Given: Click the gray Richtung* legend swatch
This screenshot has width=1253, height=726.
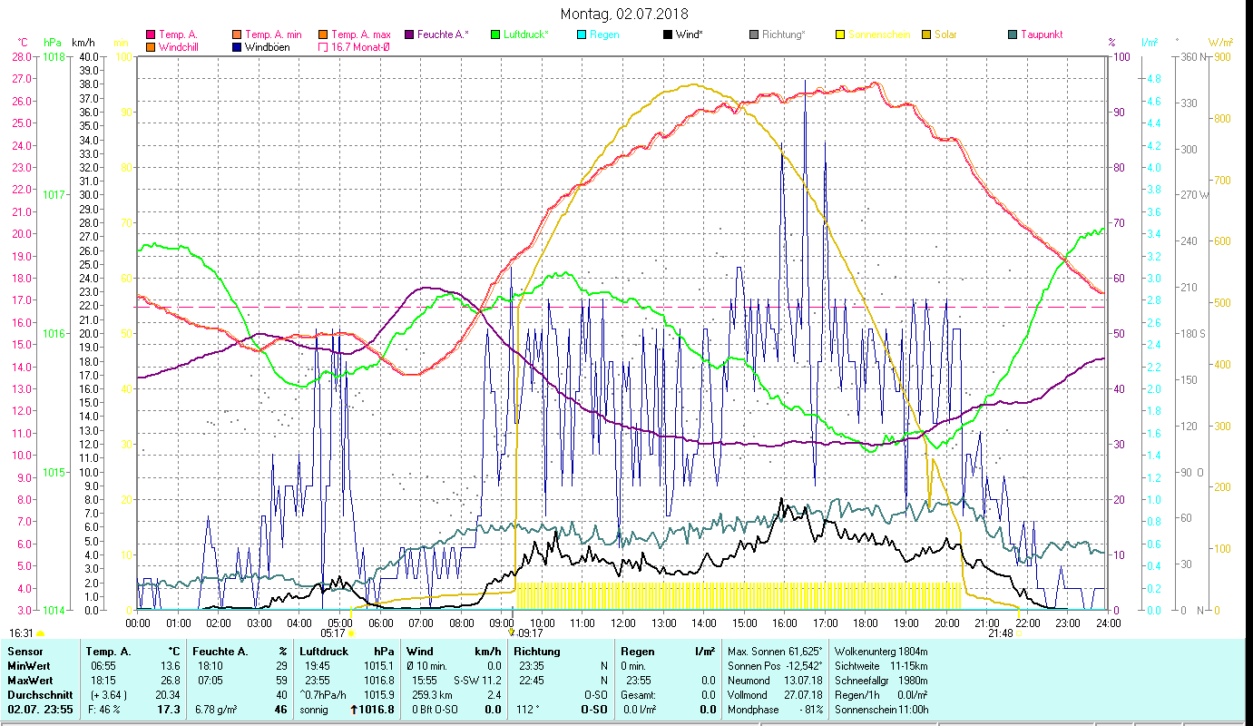Looking at the screenshot, I should click(x=754, y=34).
